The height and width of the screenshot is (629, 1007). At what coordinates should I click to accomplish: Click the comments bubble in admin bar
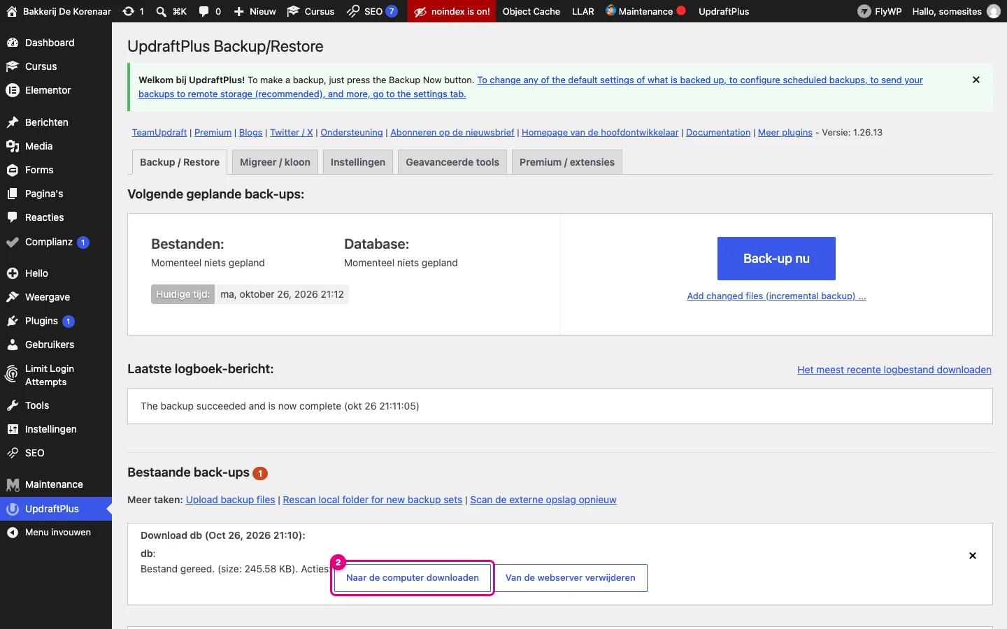pos(203,11)
